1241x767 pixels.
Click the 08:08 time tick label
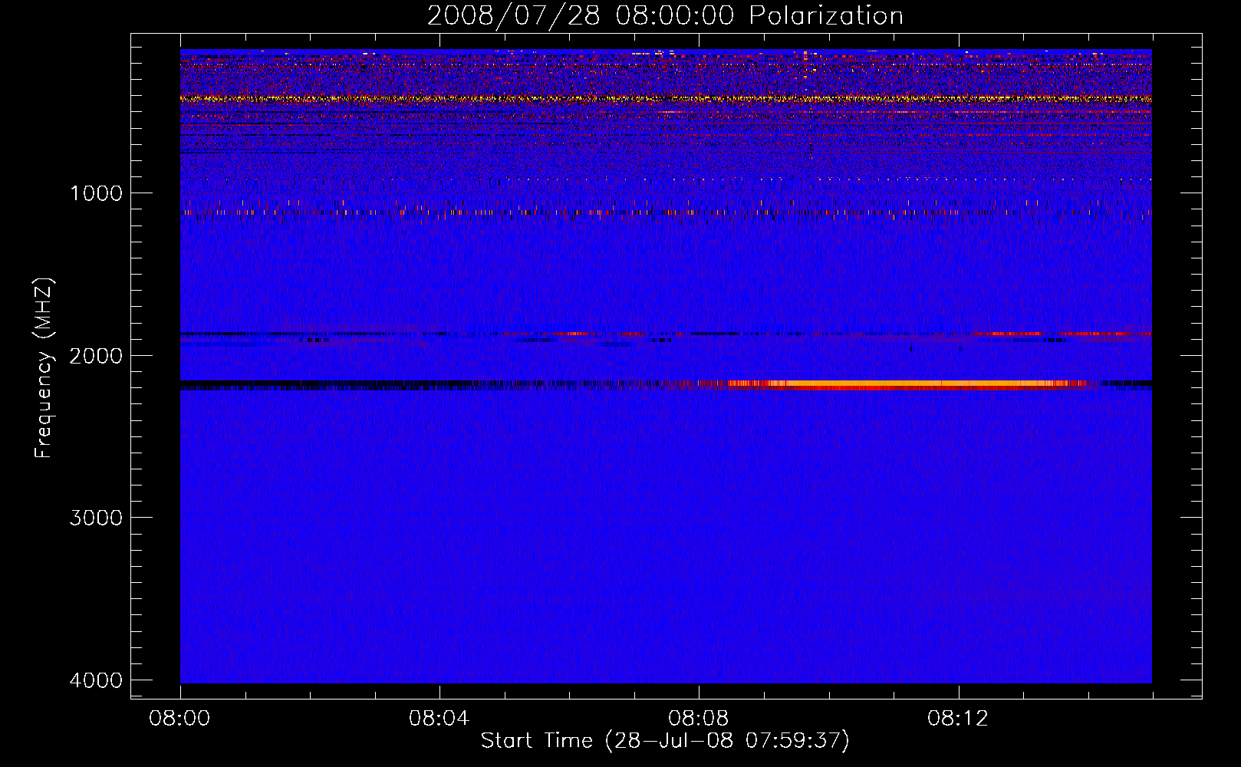click(x=699, y=719)
